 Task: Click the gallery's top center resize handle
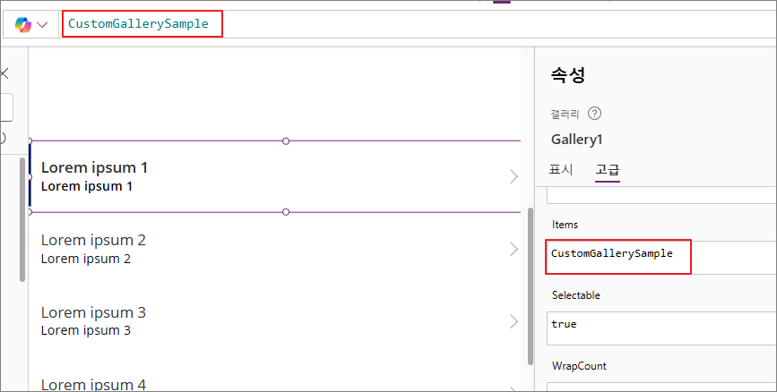click(285, 141)
